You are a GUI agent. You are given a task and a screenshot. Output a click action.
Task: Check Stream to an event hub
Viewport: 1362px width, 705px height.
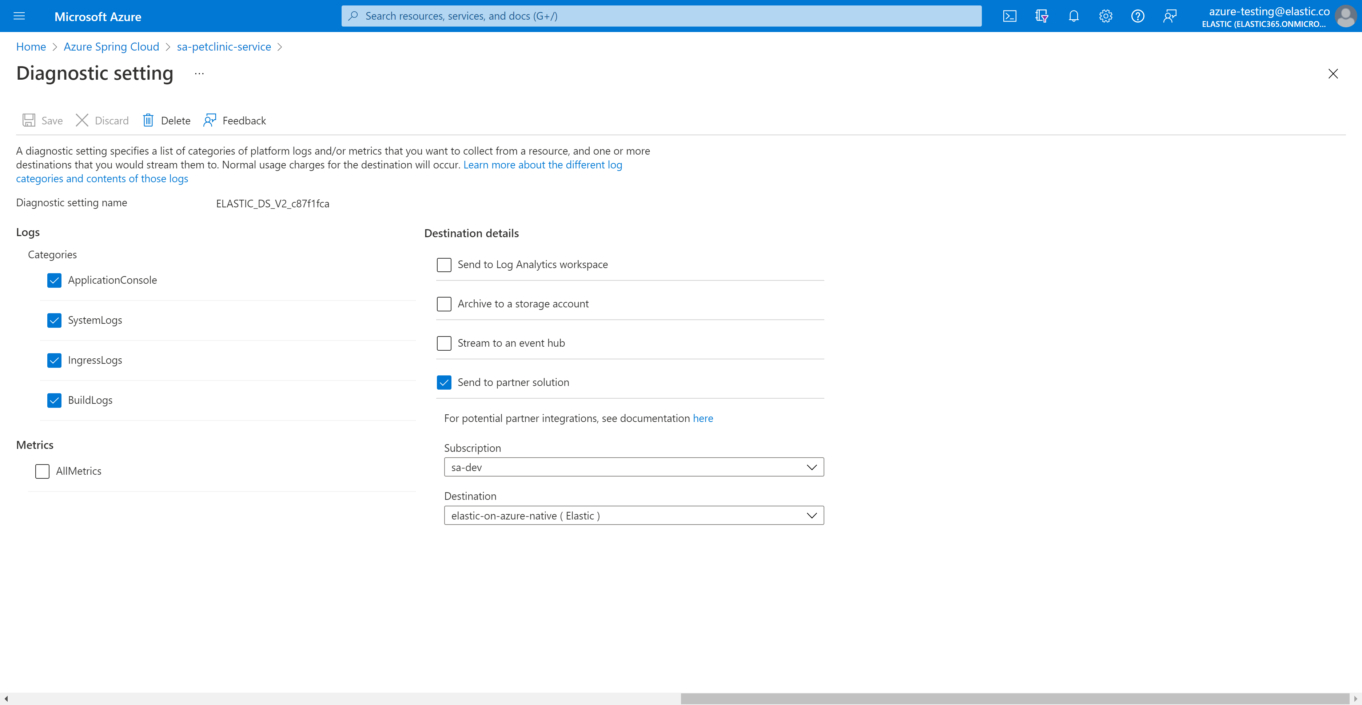click(x=444, y=343)
